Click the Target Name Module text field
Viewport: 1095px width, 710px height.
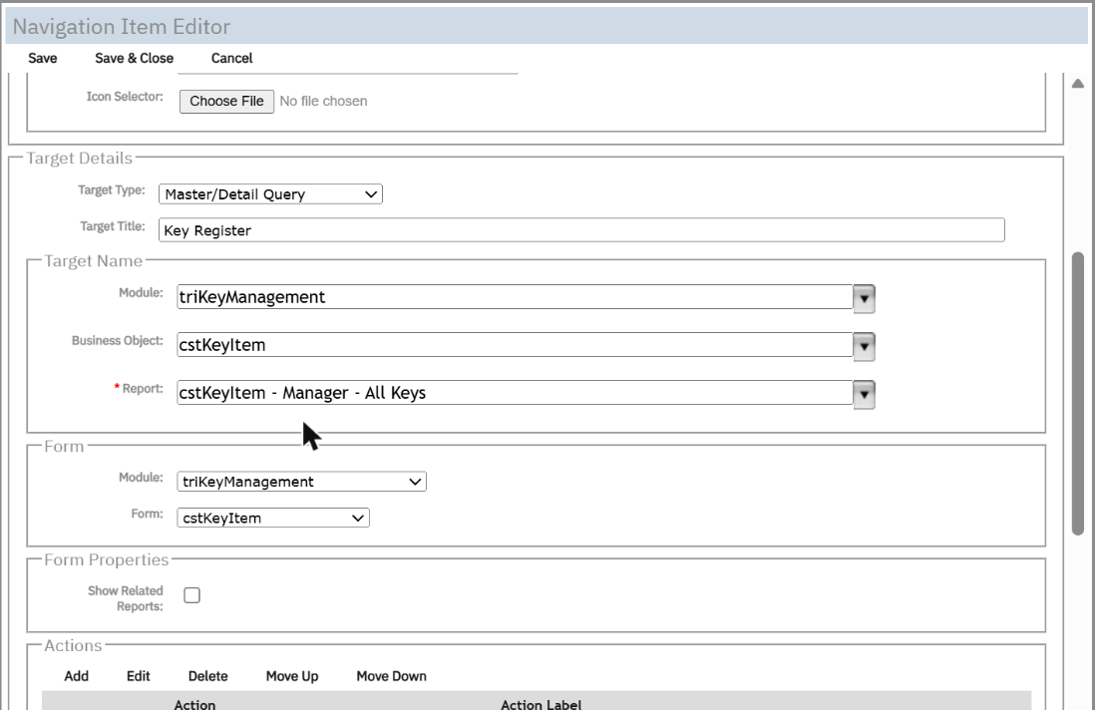pos(515,297)
